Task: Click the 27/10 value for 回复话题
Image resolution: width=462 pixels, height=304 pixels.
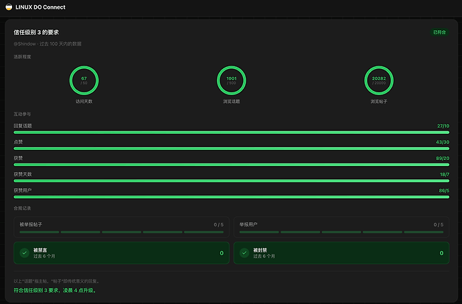Action: 443,126
